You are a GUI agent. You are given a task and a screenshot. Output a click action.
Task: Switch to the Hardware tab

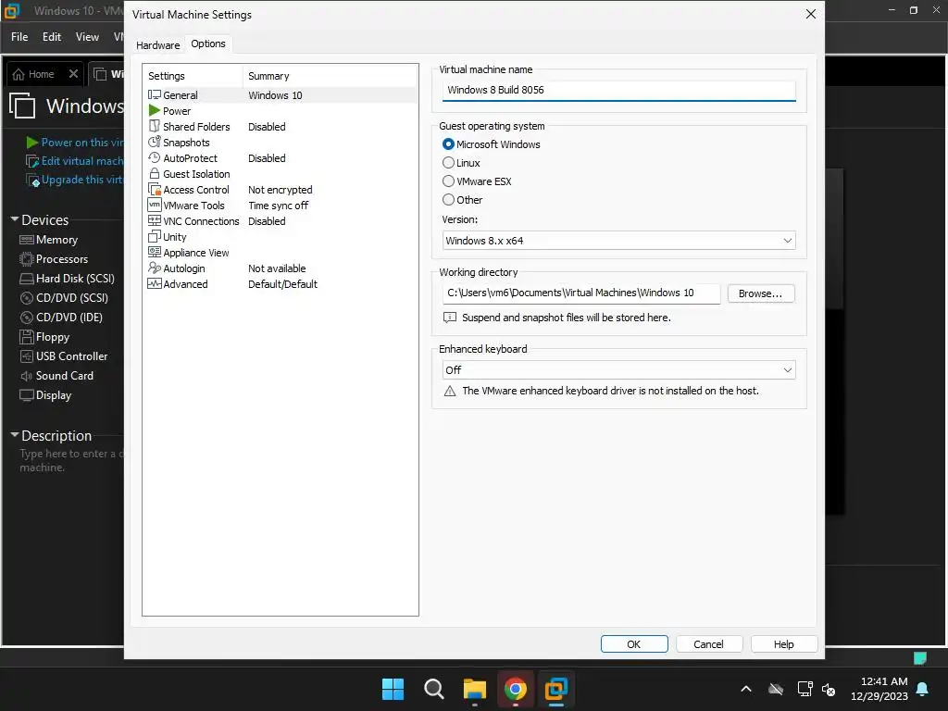157,45
